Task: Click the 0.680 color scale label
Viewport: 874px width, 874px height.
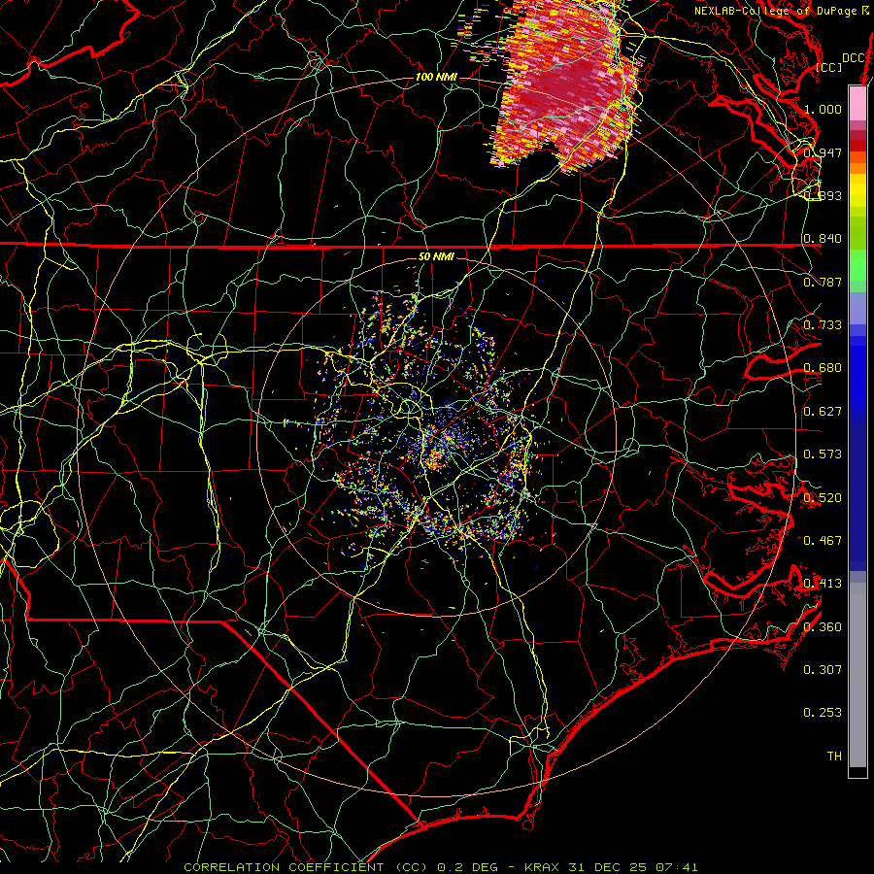Action: tap(823, 368)
